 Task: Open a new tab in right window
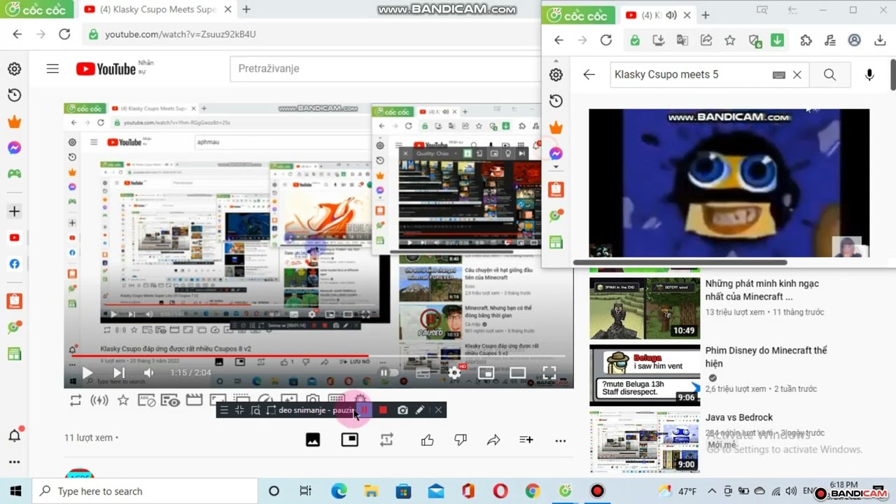click(x=705, y=15)
